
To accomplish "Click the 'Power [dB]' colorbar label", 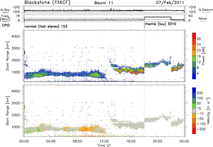I will (203, 56).
